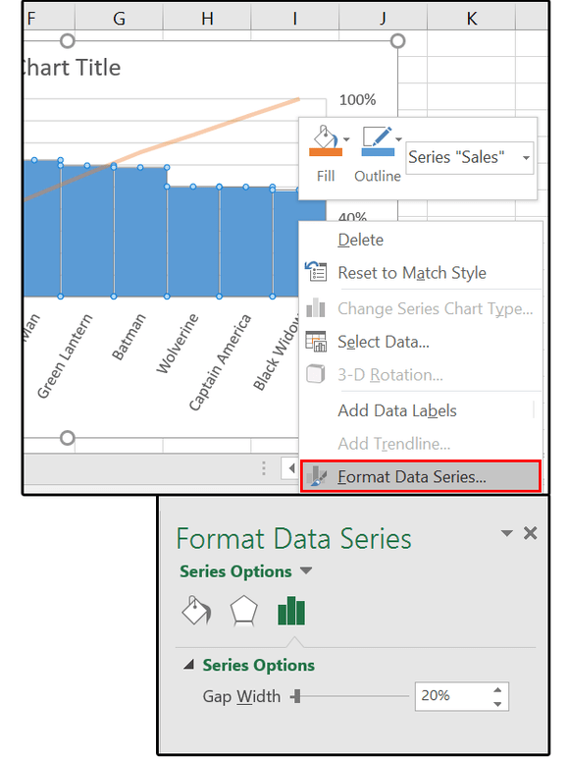Open the Outline color dropdown arrow

[398, 139]
